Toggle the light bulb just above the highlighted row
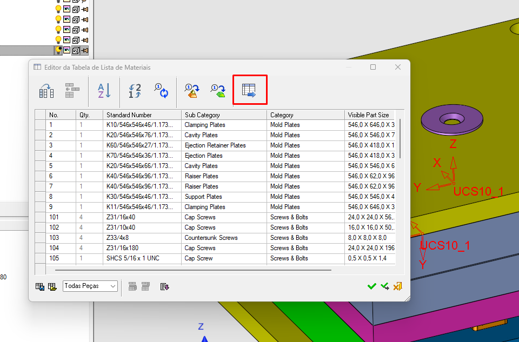 58,40
